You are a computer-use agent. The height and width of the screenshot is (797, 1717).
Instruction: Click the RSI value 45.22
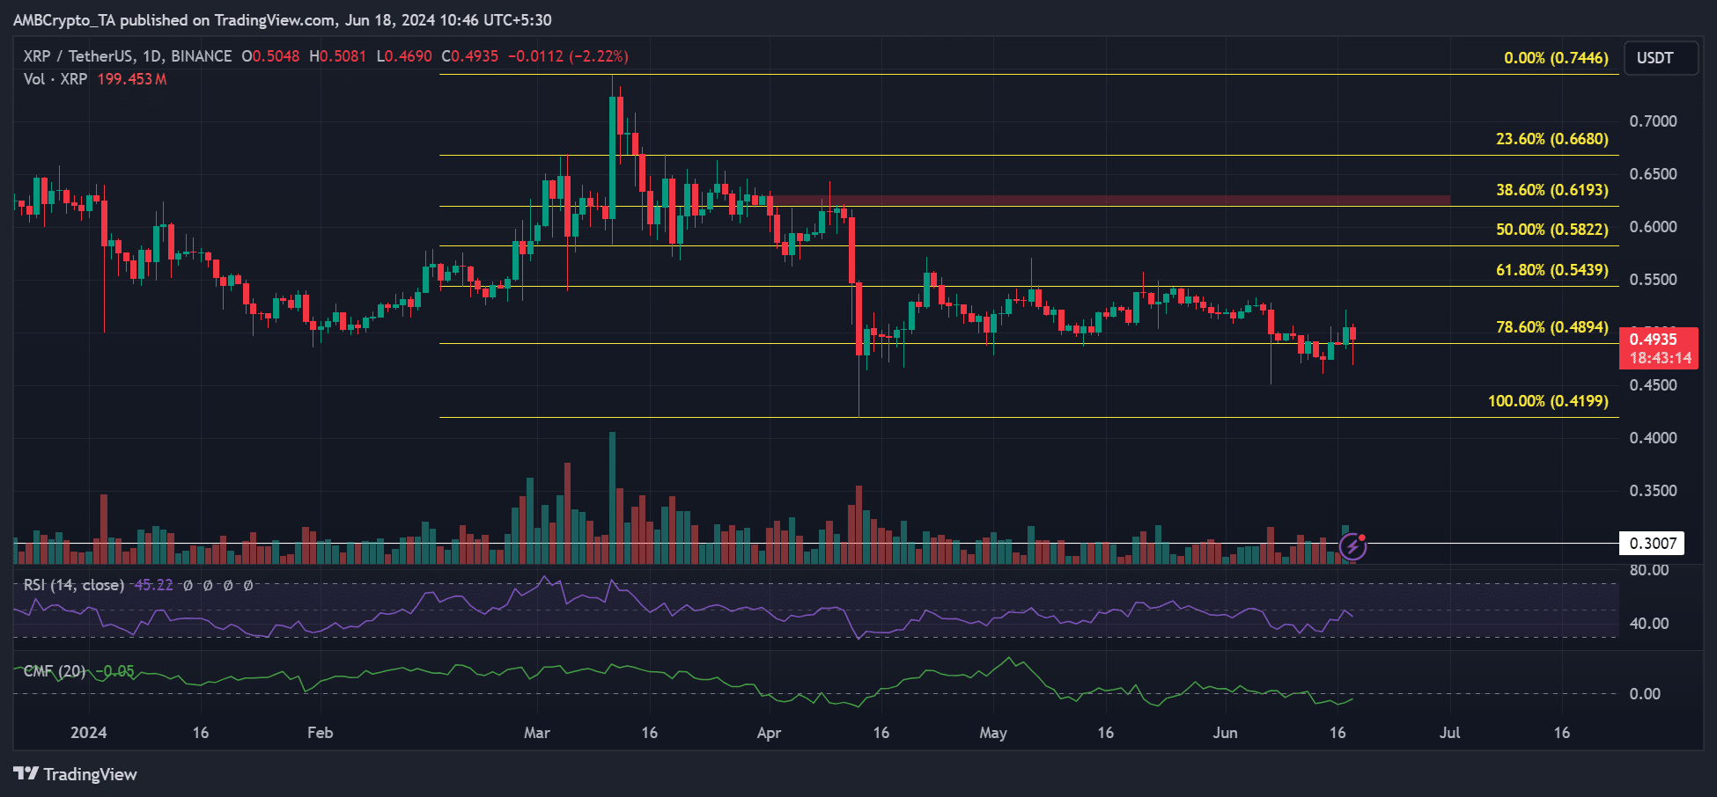[153, 585]
